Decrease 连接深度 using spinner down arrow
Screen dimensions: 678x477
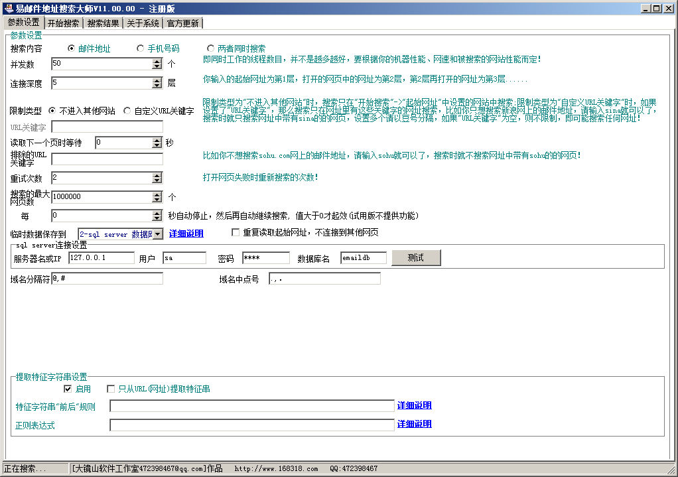pyautogui.click(x=157, y=86)
